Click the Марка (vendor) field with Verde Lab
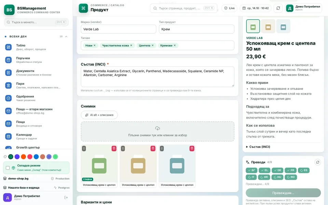Viewport: 328px width, 205px height. tap(119, 29)
